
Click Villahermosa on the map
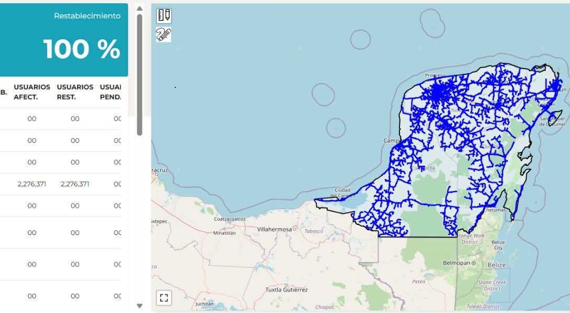(x=274, y=230)
